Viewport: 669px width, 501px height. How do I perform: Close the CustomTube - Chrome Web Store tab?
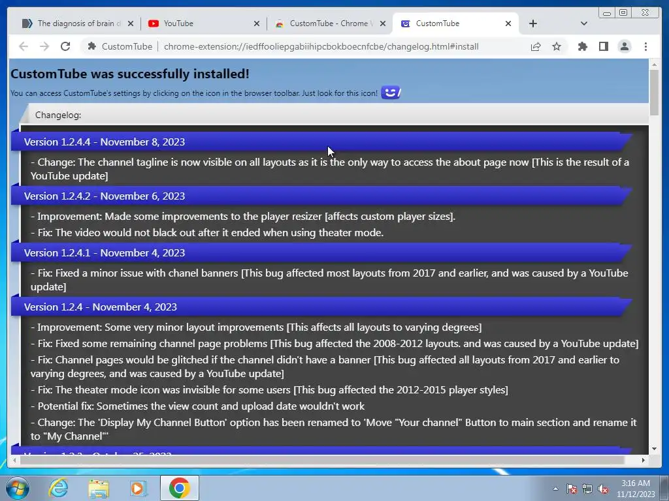383,23
